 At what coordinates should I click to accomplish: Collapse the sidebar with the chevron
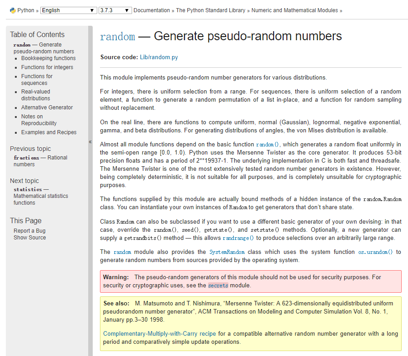click(x=90, y=141)
